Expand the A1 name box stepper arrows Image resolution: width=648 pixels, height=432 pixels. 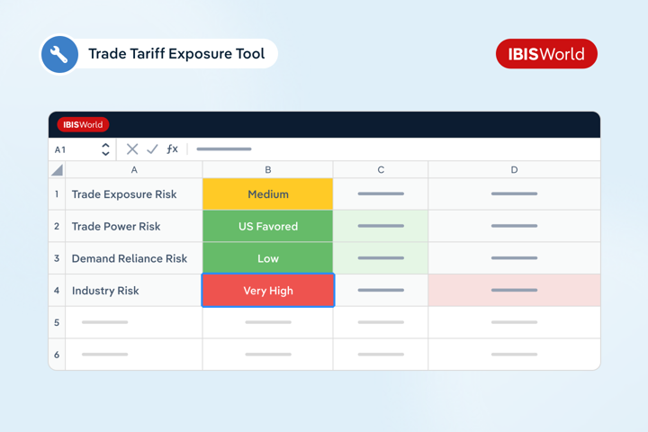tap(105, 149)
